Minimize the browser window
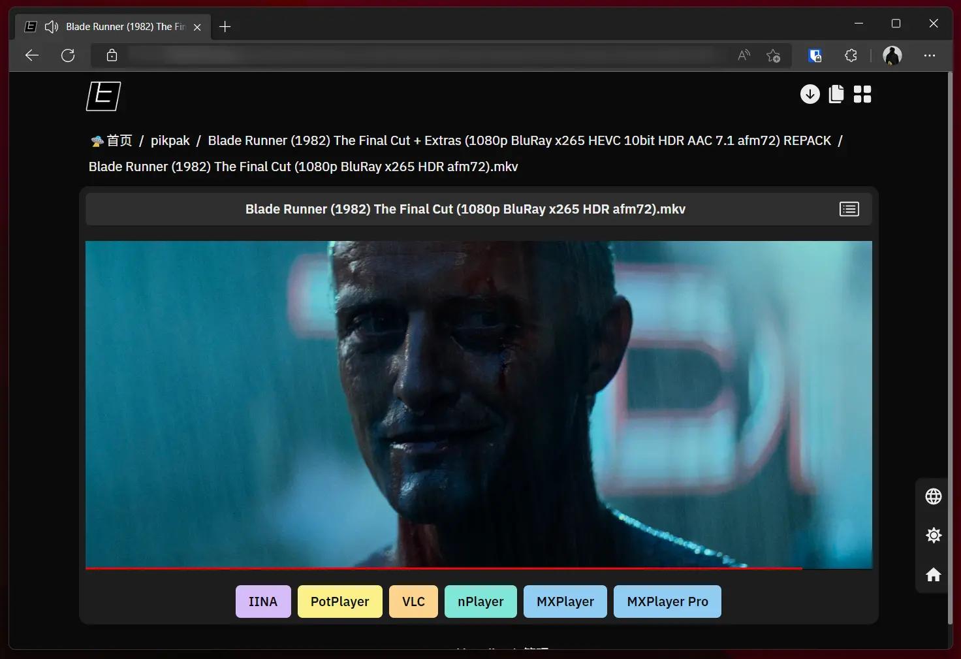This screenshot has width=961, height=659. click(859, 24)
